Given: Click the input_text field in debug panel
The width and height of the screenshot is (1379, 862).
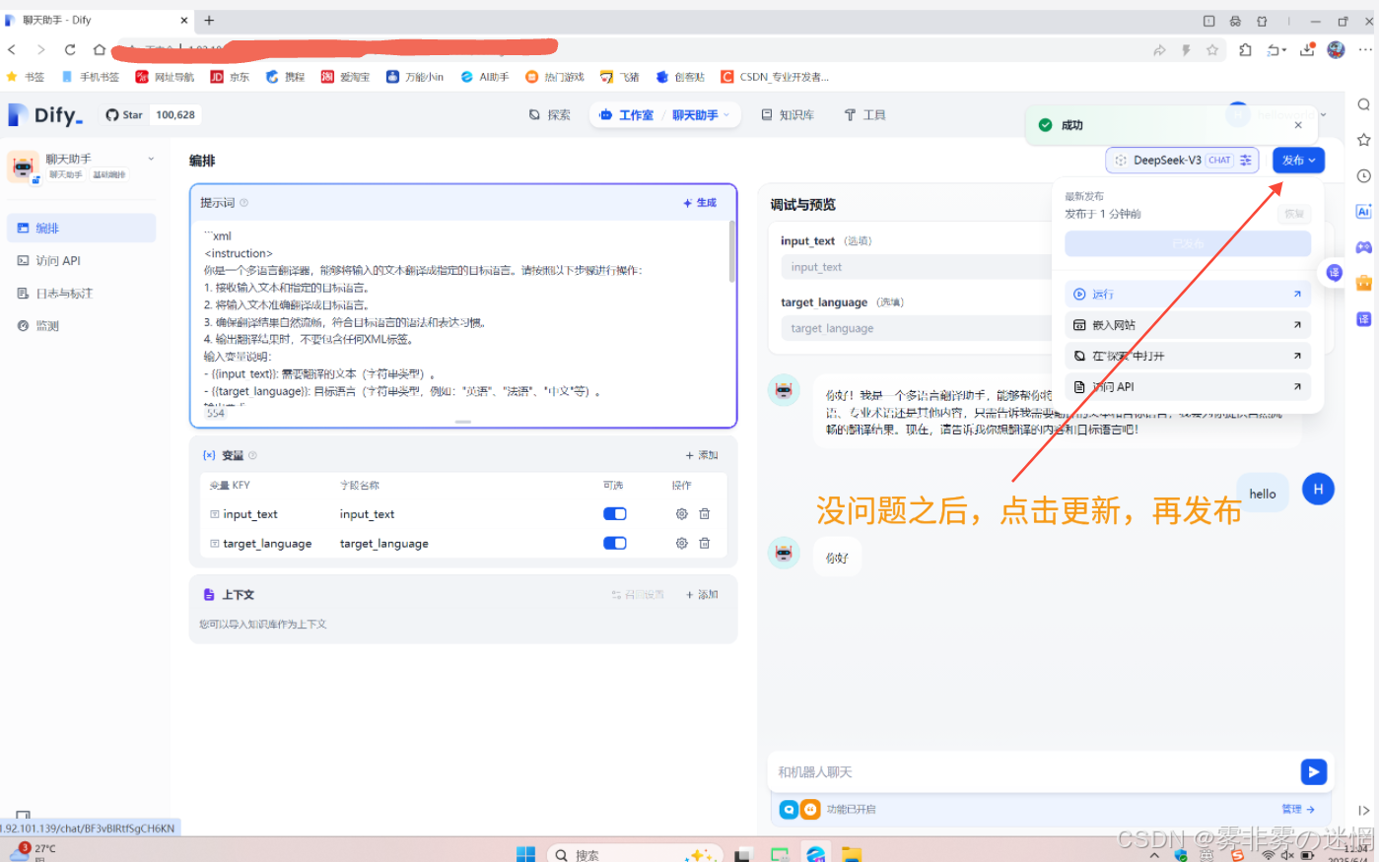Looking at the screenshot, I should 917,267.
